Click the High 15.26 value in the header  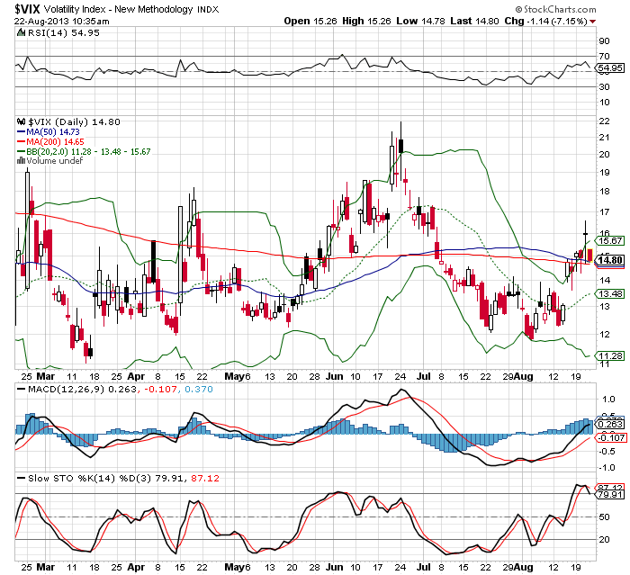366,21
